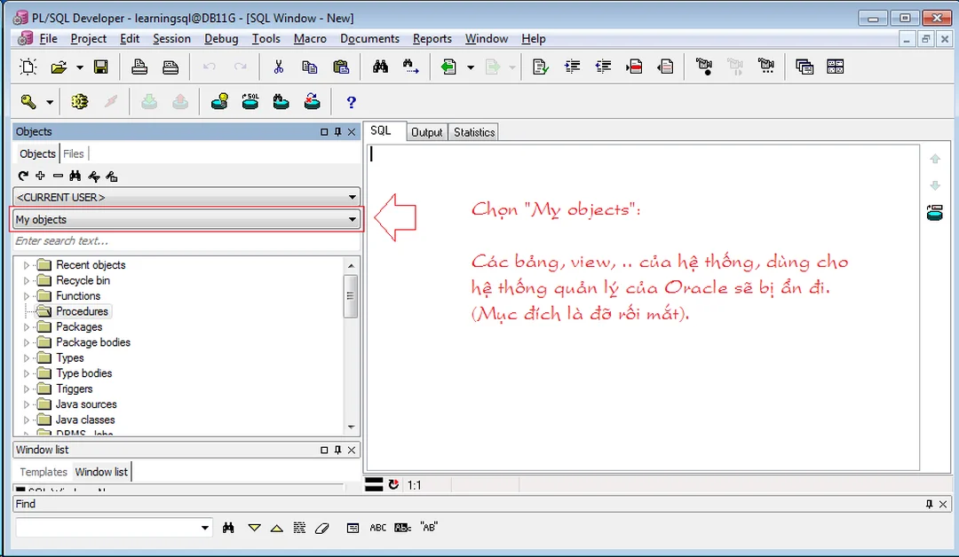Click the Open file folder icon
959x557 pixels.
tap(59, 67)
